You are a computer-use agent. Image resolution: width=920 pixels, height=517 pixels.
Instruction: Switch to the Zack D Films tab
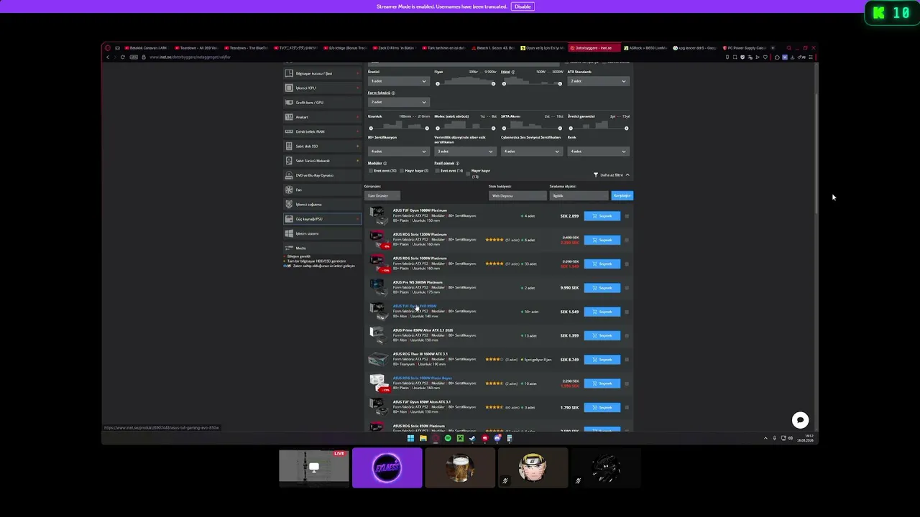click(x=395, y=48)
